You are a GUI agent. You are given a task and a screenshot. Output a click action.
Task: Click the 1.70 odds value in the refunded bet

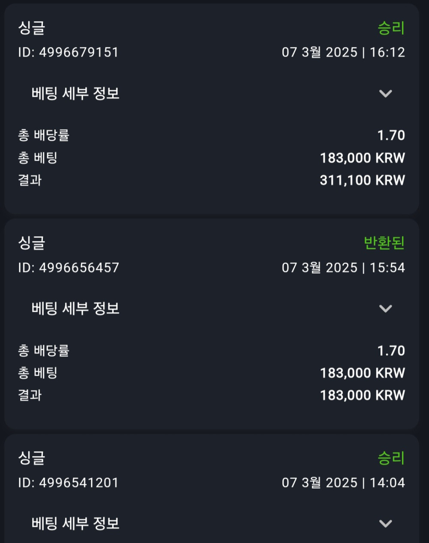(x=391, y=351)
